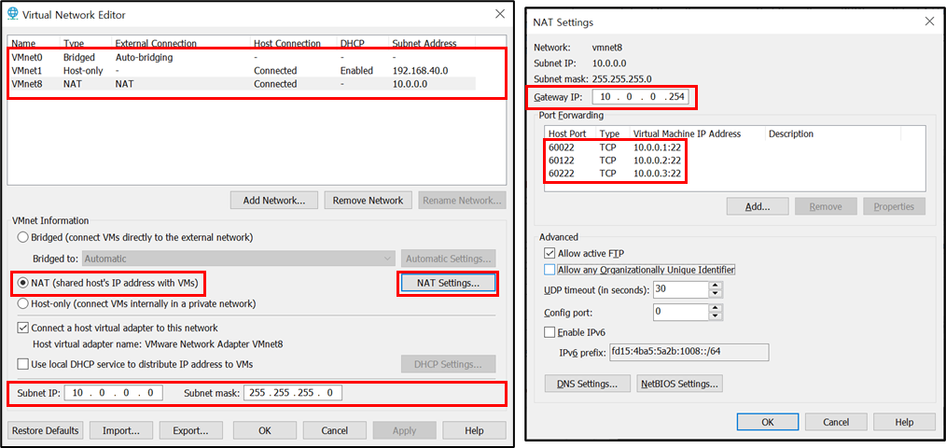
Task: Open the Bridged to Automatic dropdown
Action: tap(238, 259)
